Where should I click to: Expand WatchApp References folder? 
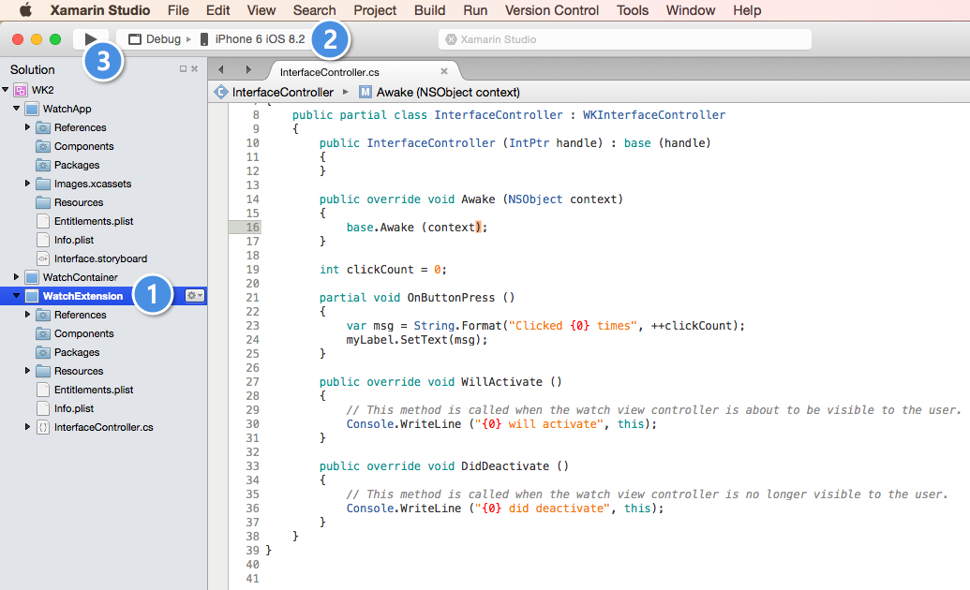[27, 126]
